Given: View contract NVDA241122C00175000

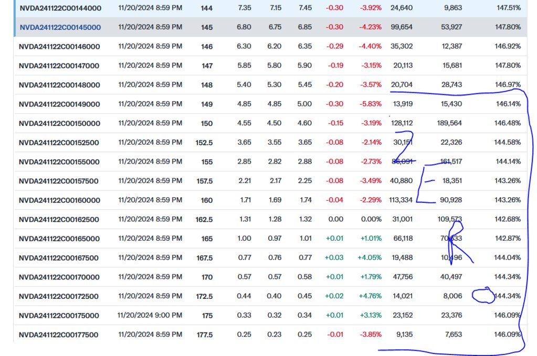Looking at the screenshot, I should point(59,315).
